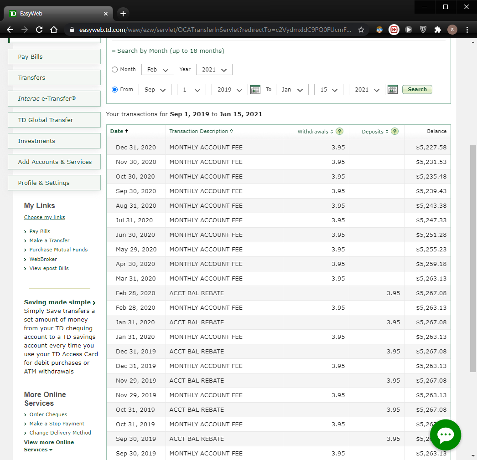
Task: Open the Feb month dropdown
Action: click(x=158, y=70)
